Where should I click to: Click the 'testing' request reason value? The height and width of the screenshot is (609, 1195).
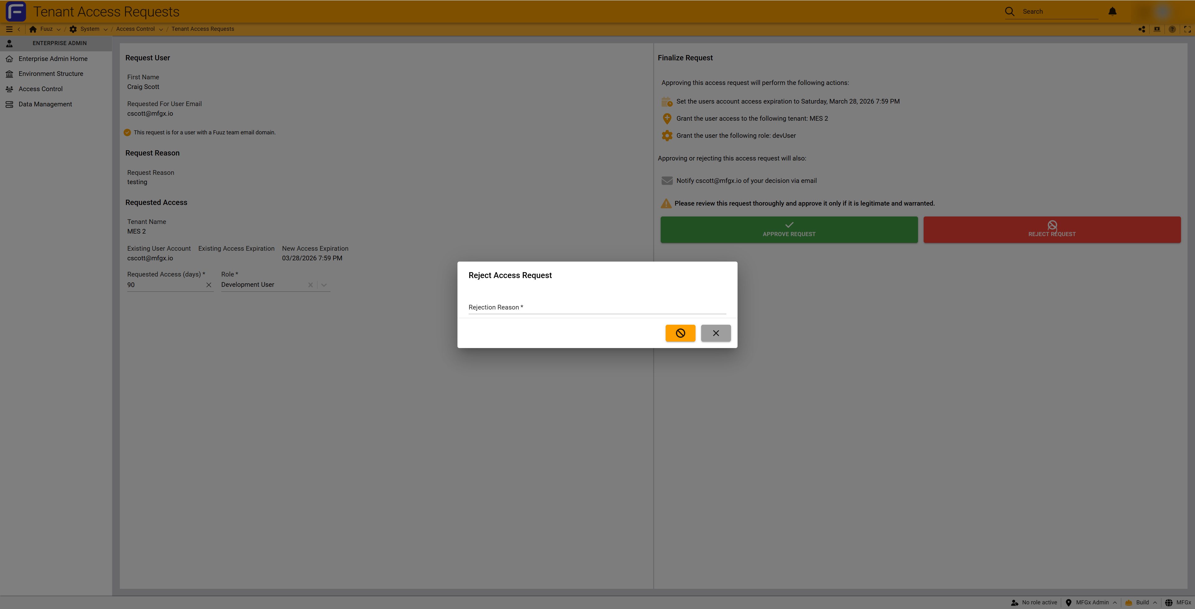point(137,182)
